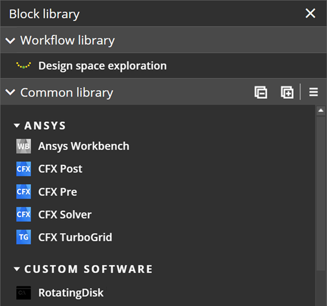Collapse the Workflow library section
Viewport: 327px width, 306px height.
[10, 40]
